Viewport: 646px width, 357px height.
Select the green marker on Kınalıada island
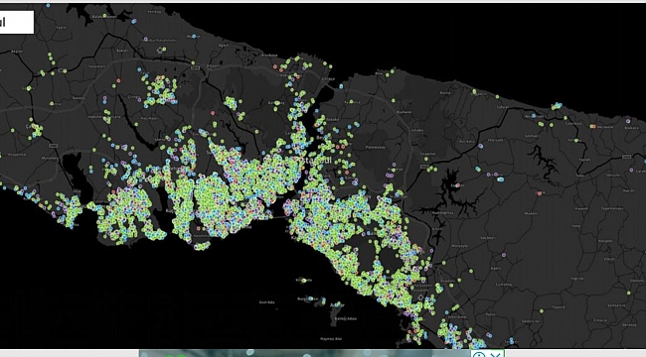(304, 281)
